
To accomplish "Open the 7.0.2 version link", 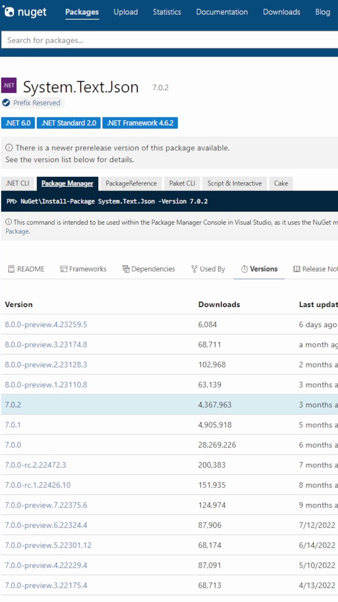I will [13, 405].
